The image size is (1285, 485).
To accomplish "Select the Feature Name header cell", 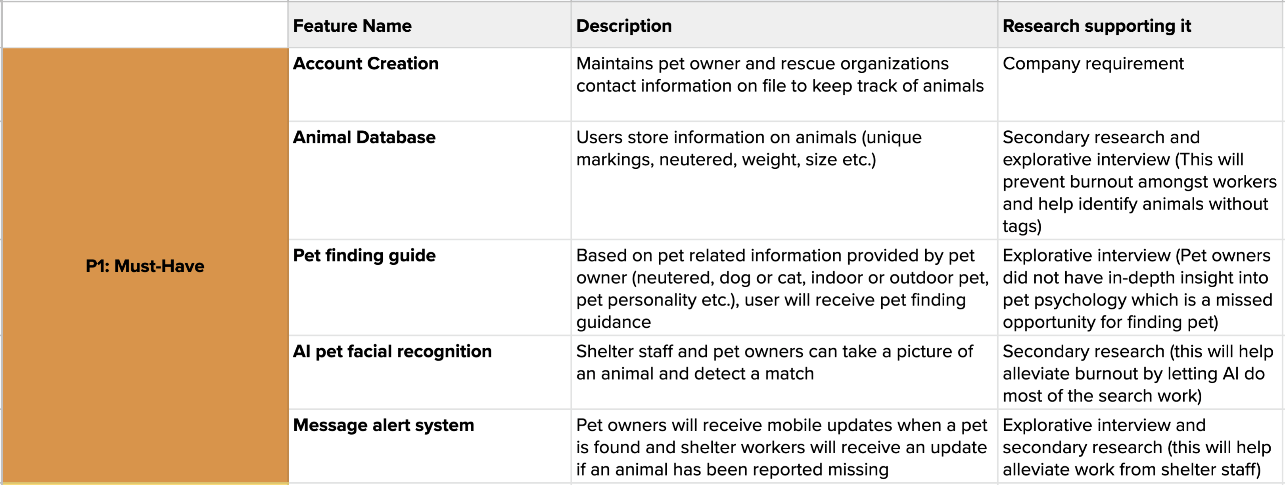I will point(430,25).
